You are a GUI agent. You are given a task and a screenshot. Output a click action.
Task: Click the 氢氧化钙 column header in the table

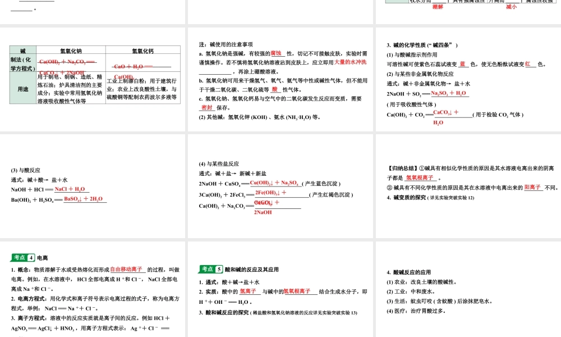click(143, 51)
